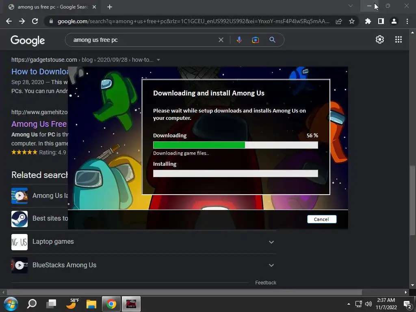Open the first Among Us related-search thumbnail
Viewport: 416px width, 312px height.
click(19, 196)
